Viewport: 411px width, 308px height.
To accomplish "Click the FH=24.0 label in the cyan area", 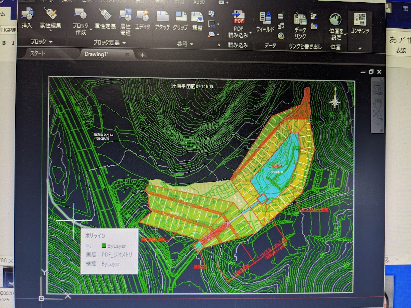I will click(276, 171).
